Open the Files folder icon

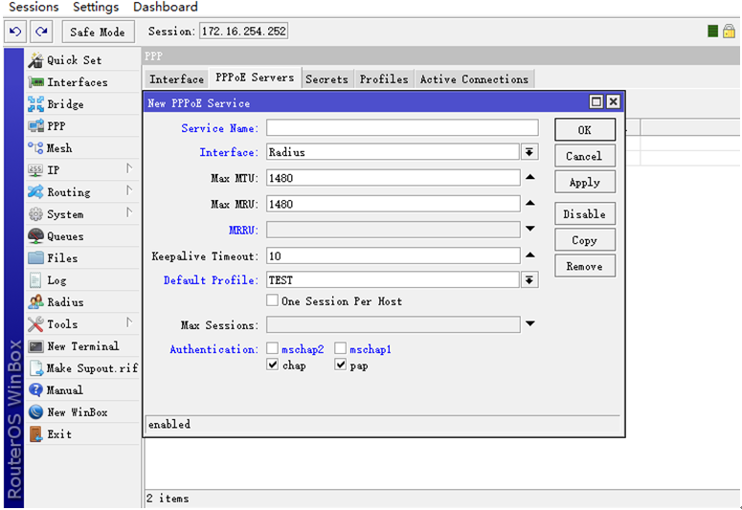(x=35, y=258)
